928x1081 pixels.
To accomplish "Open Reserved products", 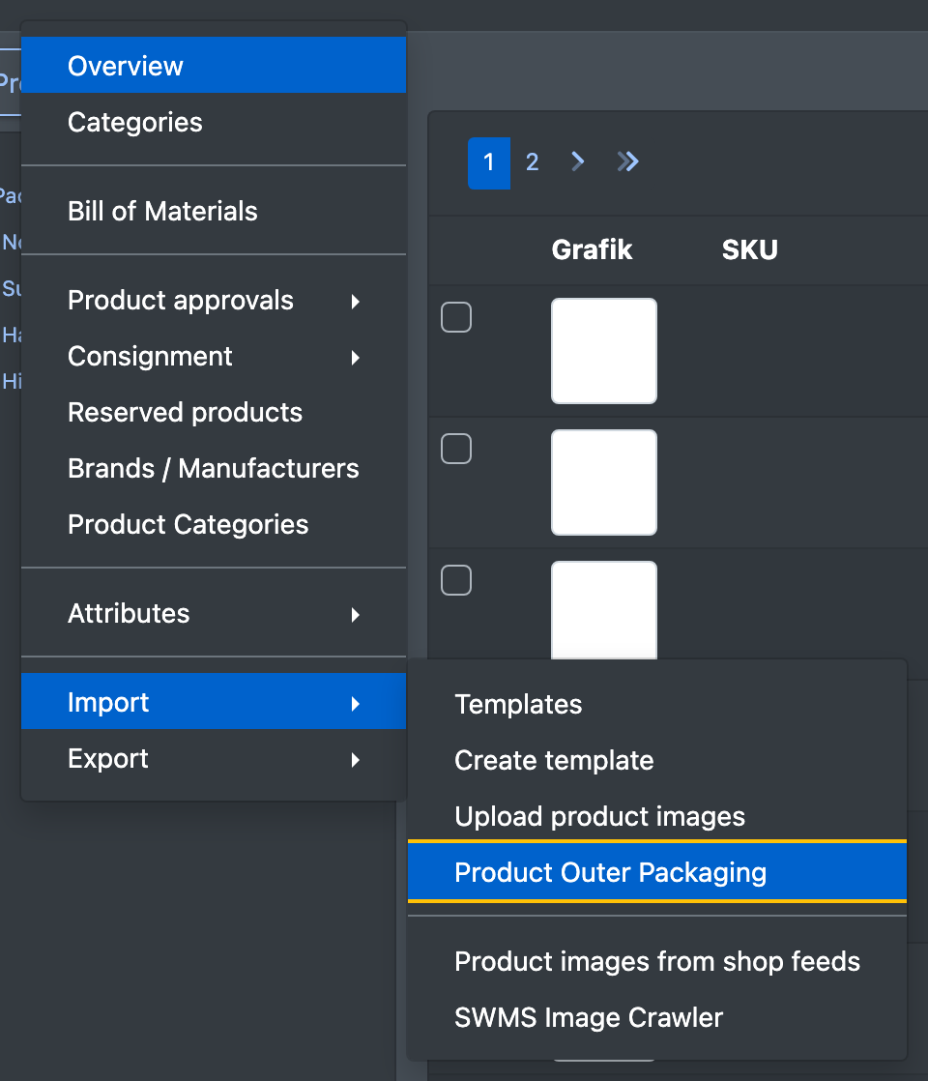I will (x=214, y=412).
